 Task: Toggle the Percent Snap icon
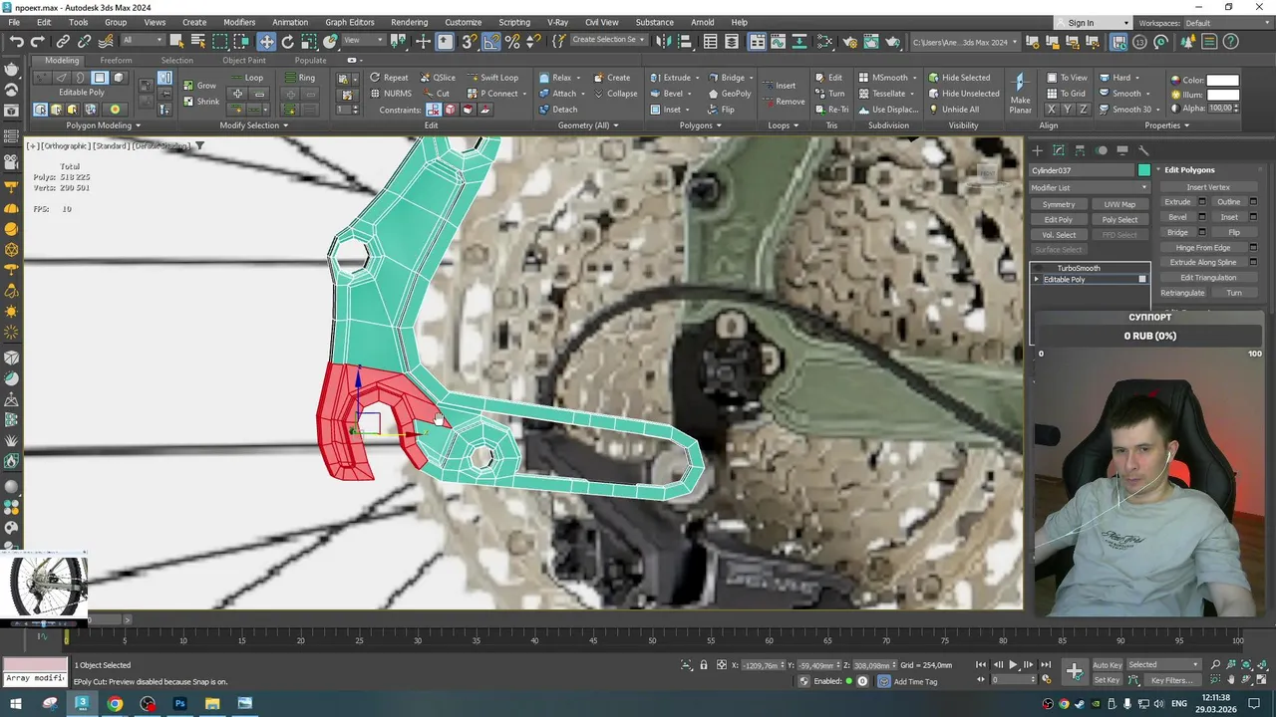pos(512,42)
